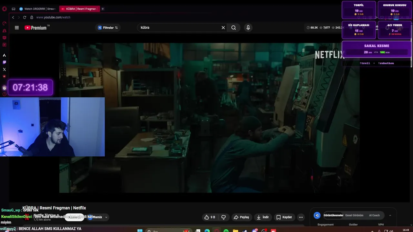Dislike the KÜBRA trailer video
The image size is (413, 232).
pos(224,217)
